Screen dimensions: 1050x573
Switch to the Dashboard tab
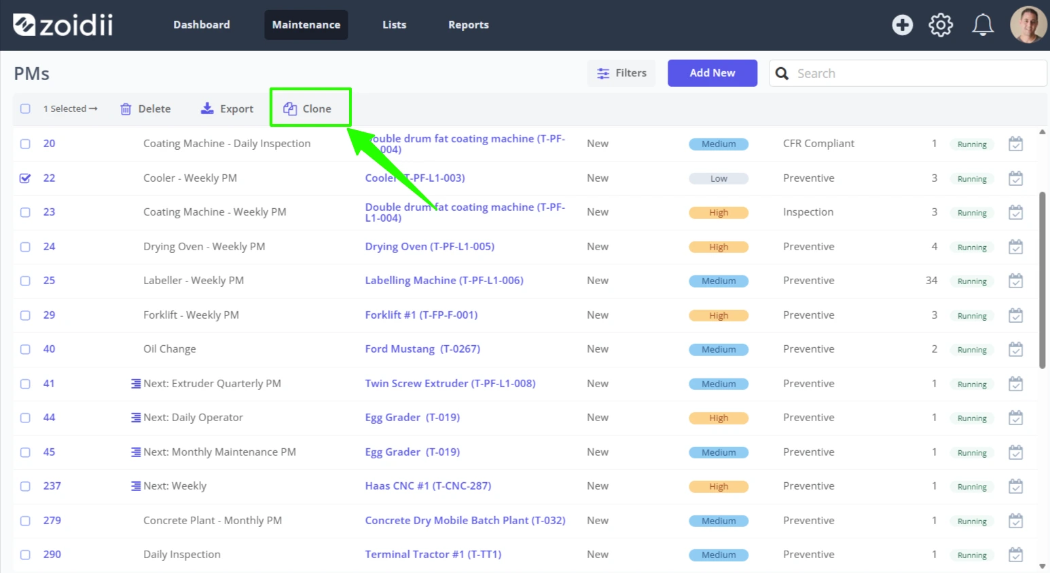click(202, 25)
